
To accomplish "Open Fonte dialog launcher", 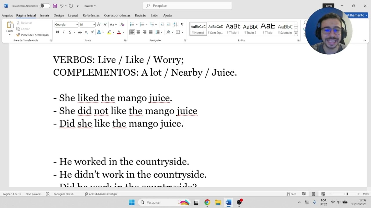I will 126,40.
